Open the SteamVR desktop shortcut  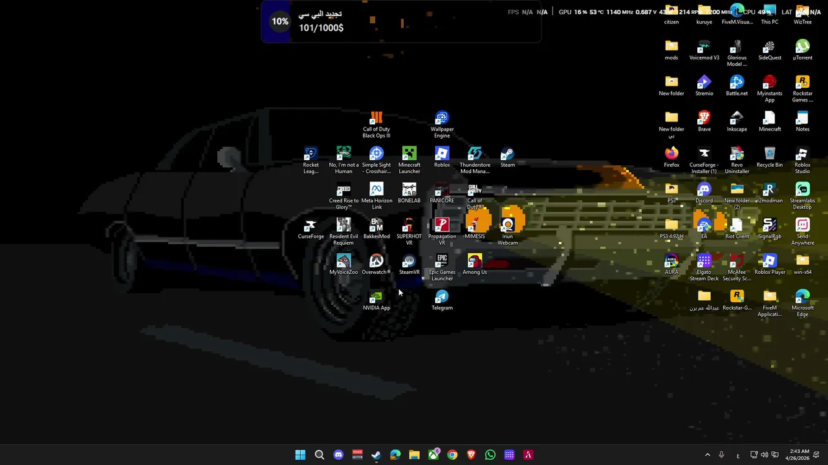pyautogui.click(x=409, y=264)
